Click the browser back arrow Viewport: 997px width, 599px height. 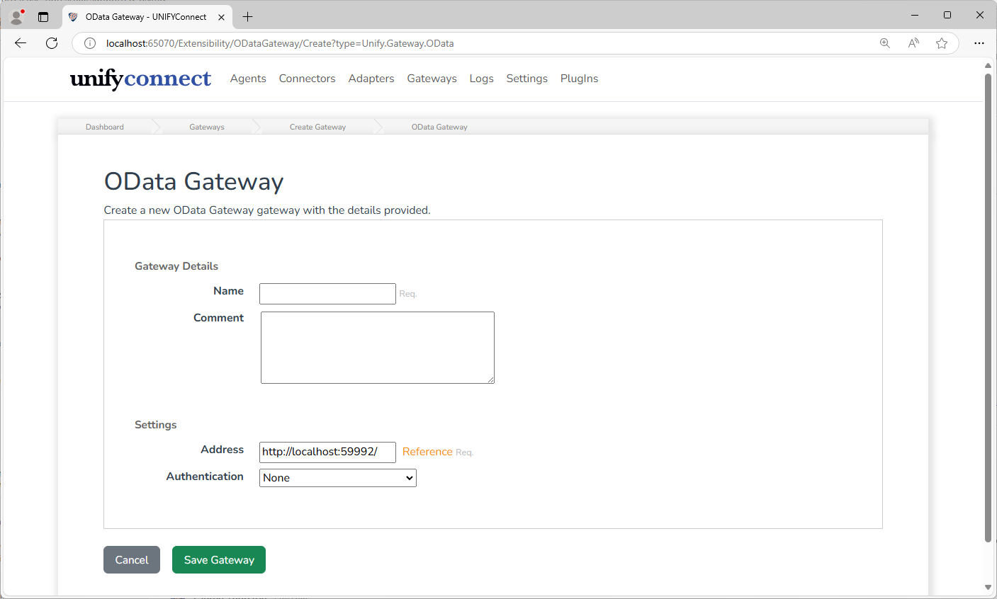21,43
